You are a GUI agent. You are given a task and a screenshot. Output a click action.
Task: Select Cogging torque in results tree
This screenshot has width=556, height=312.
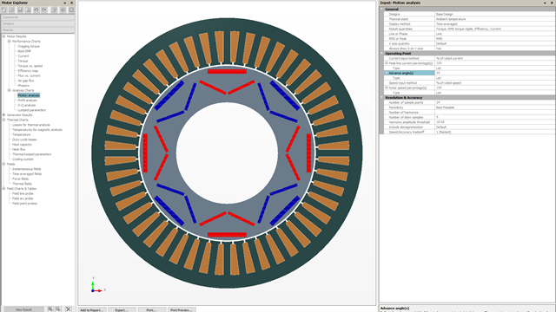click(29, 46)
